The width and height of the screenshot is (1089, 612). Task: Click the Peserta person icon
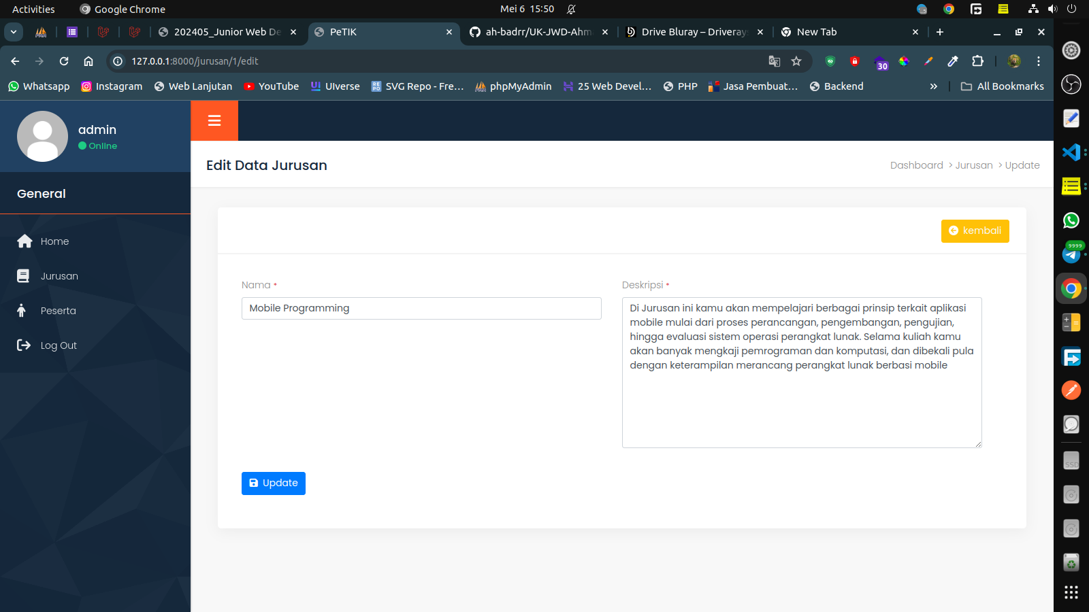(22, 311)
